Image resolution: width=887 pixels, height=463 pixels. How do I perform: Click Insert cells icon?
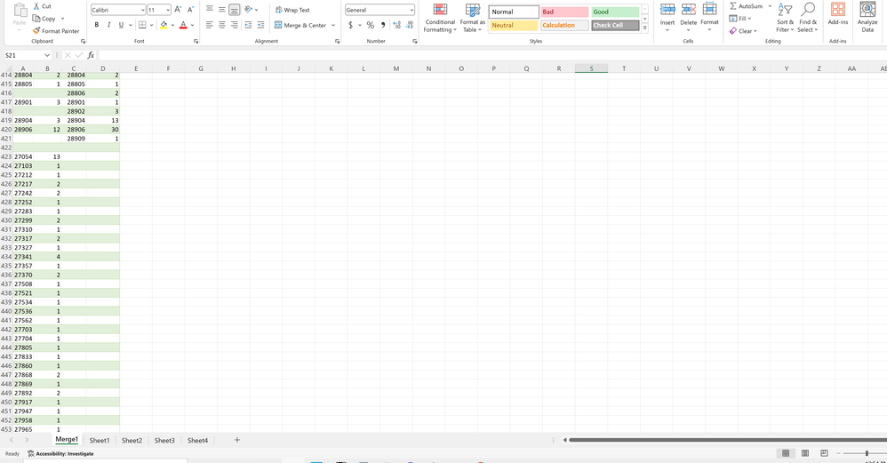tap(667, 10)
